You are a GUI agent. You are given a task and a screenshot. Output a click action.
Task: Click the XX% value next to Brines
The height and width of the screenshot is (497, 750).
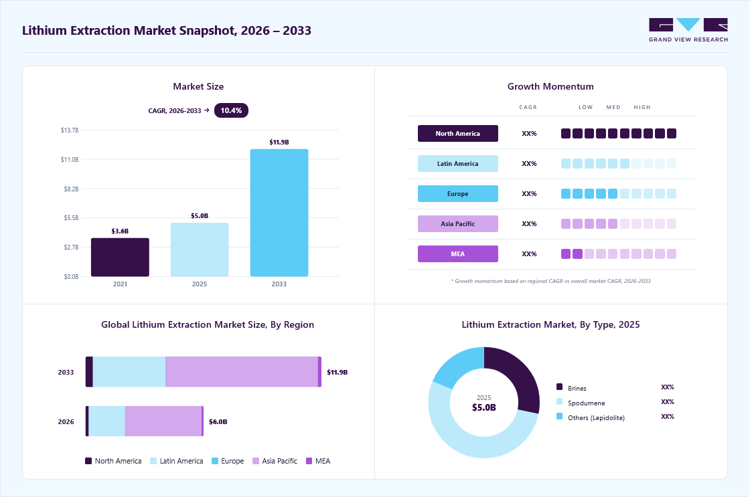pos(667,387)
